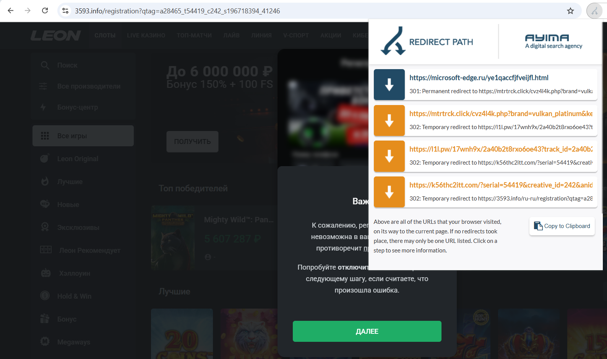Open the ТОП-МАТЧИ tab
The width and height of the screenshot is (607, 359).
194,36
